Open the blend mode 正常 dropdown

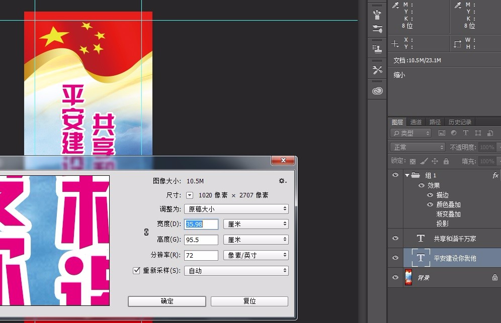[x=418, y=147]
